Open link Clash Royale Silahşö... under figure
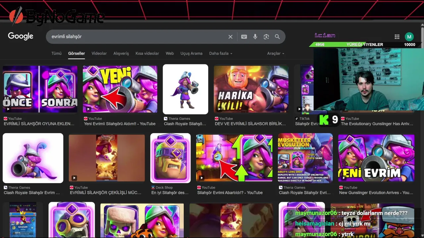424x238 pixels. click(x=185, y=124)
